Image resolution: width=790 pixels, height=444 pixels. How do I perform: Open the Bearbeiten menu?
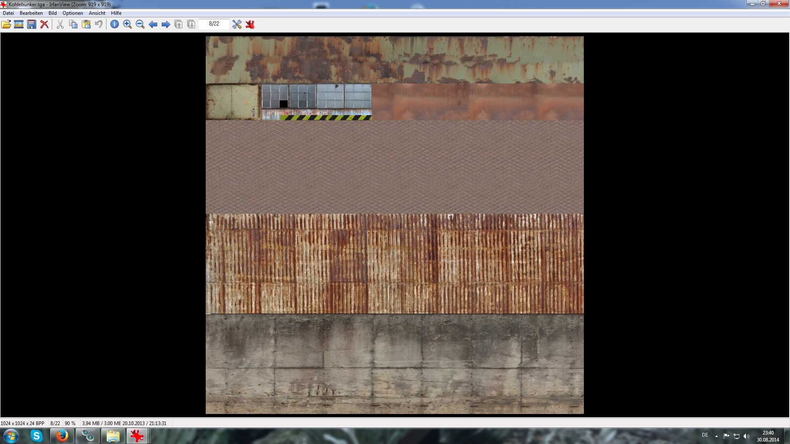coord(31,13)
